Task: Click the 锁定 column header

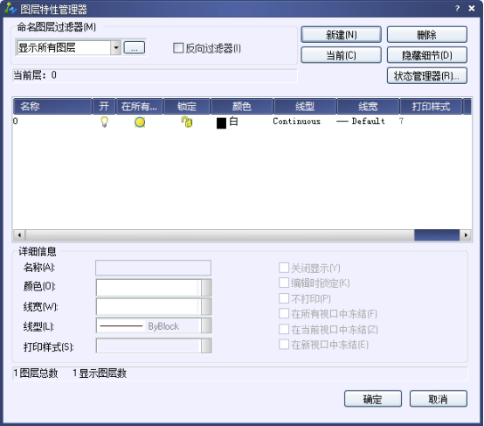Action: click(x=187, y=107)
